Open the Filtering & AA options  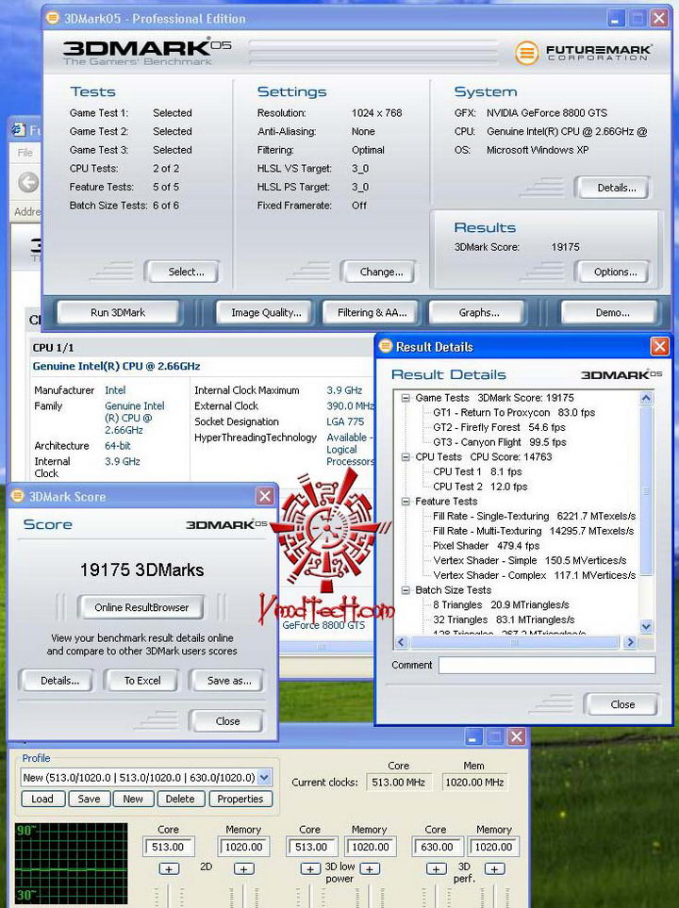click(x=372, y=312)
